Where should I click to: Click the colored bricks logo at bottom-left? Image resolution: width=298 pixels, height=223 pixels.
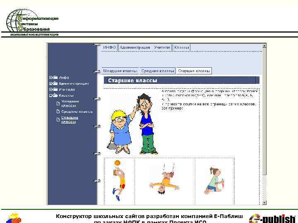pyautogui.click(x=14, y=218)
